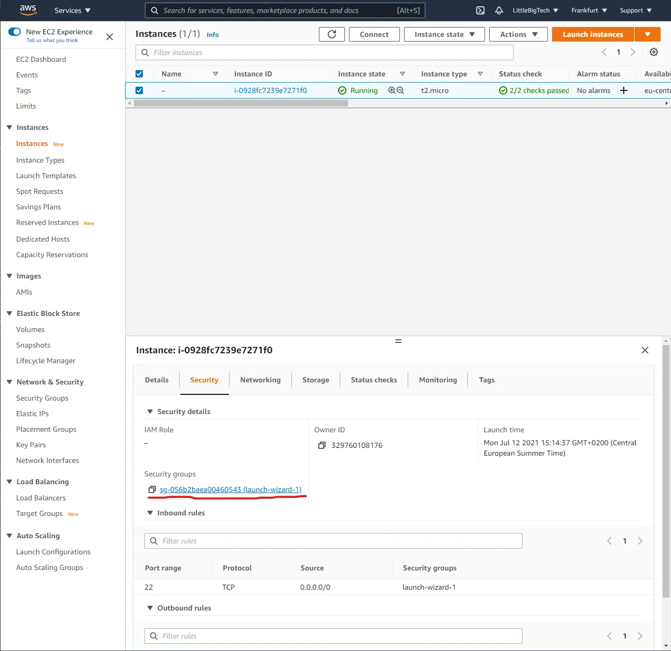Switch to the Storage tab

316,380
